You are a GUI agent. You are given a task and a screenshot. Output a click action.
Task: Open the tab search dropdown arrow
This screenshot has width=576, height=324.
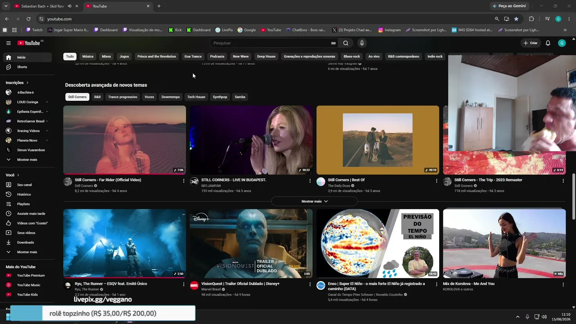coord(6,6)
